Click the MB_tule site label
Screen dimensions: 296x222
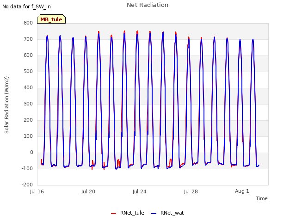pyautogui.click(x=51, y=19)
